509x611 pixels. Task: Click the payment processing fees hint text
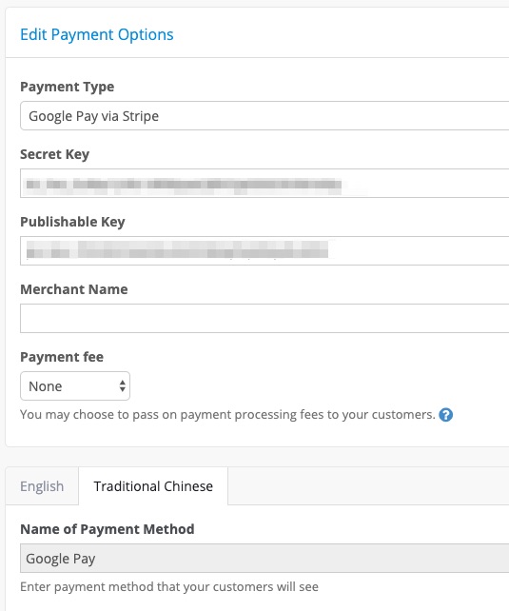tap(227, 415)
